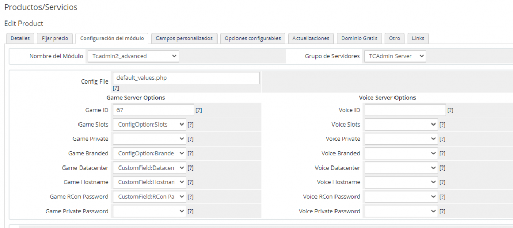Switch to the Detalles tab

point(20,38)
